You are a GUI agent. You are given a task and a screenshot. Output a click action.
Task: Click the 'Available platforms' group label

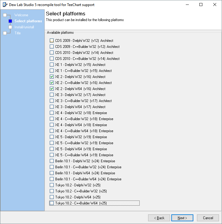click(60, 33)
